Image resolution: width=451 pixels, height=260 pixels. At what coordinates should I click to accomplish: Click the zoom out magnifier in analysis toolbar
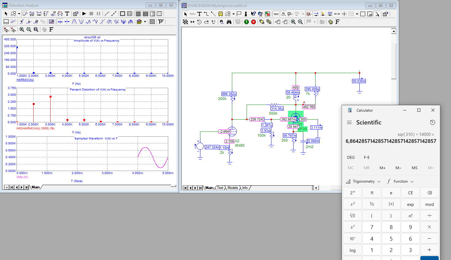(29, 30)
